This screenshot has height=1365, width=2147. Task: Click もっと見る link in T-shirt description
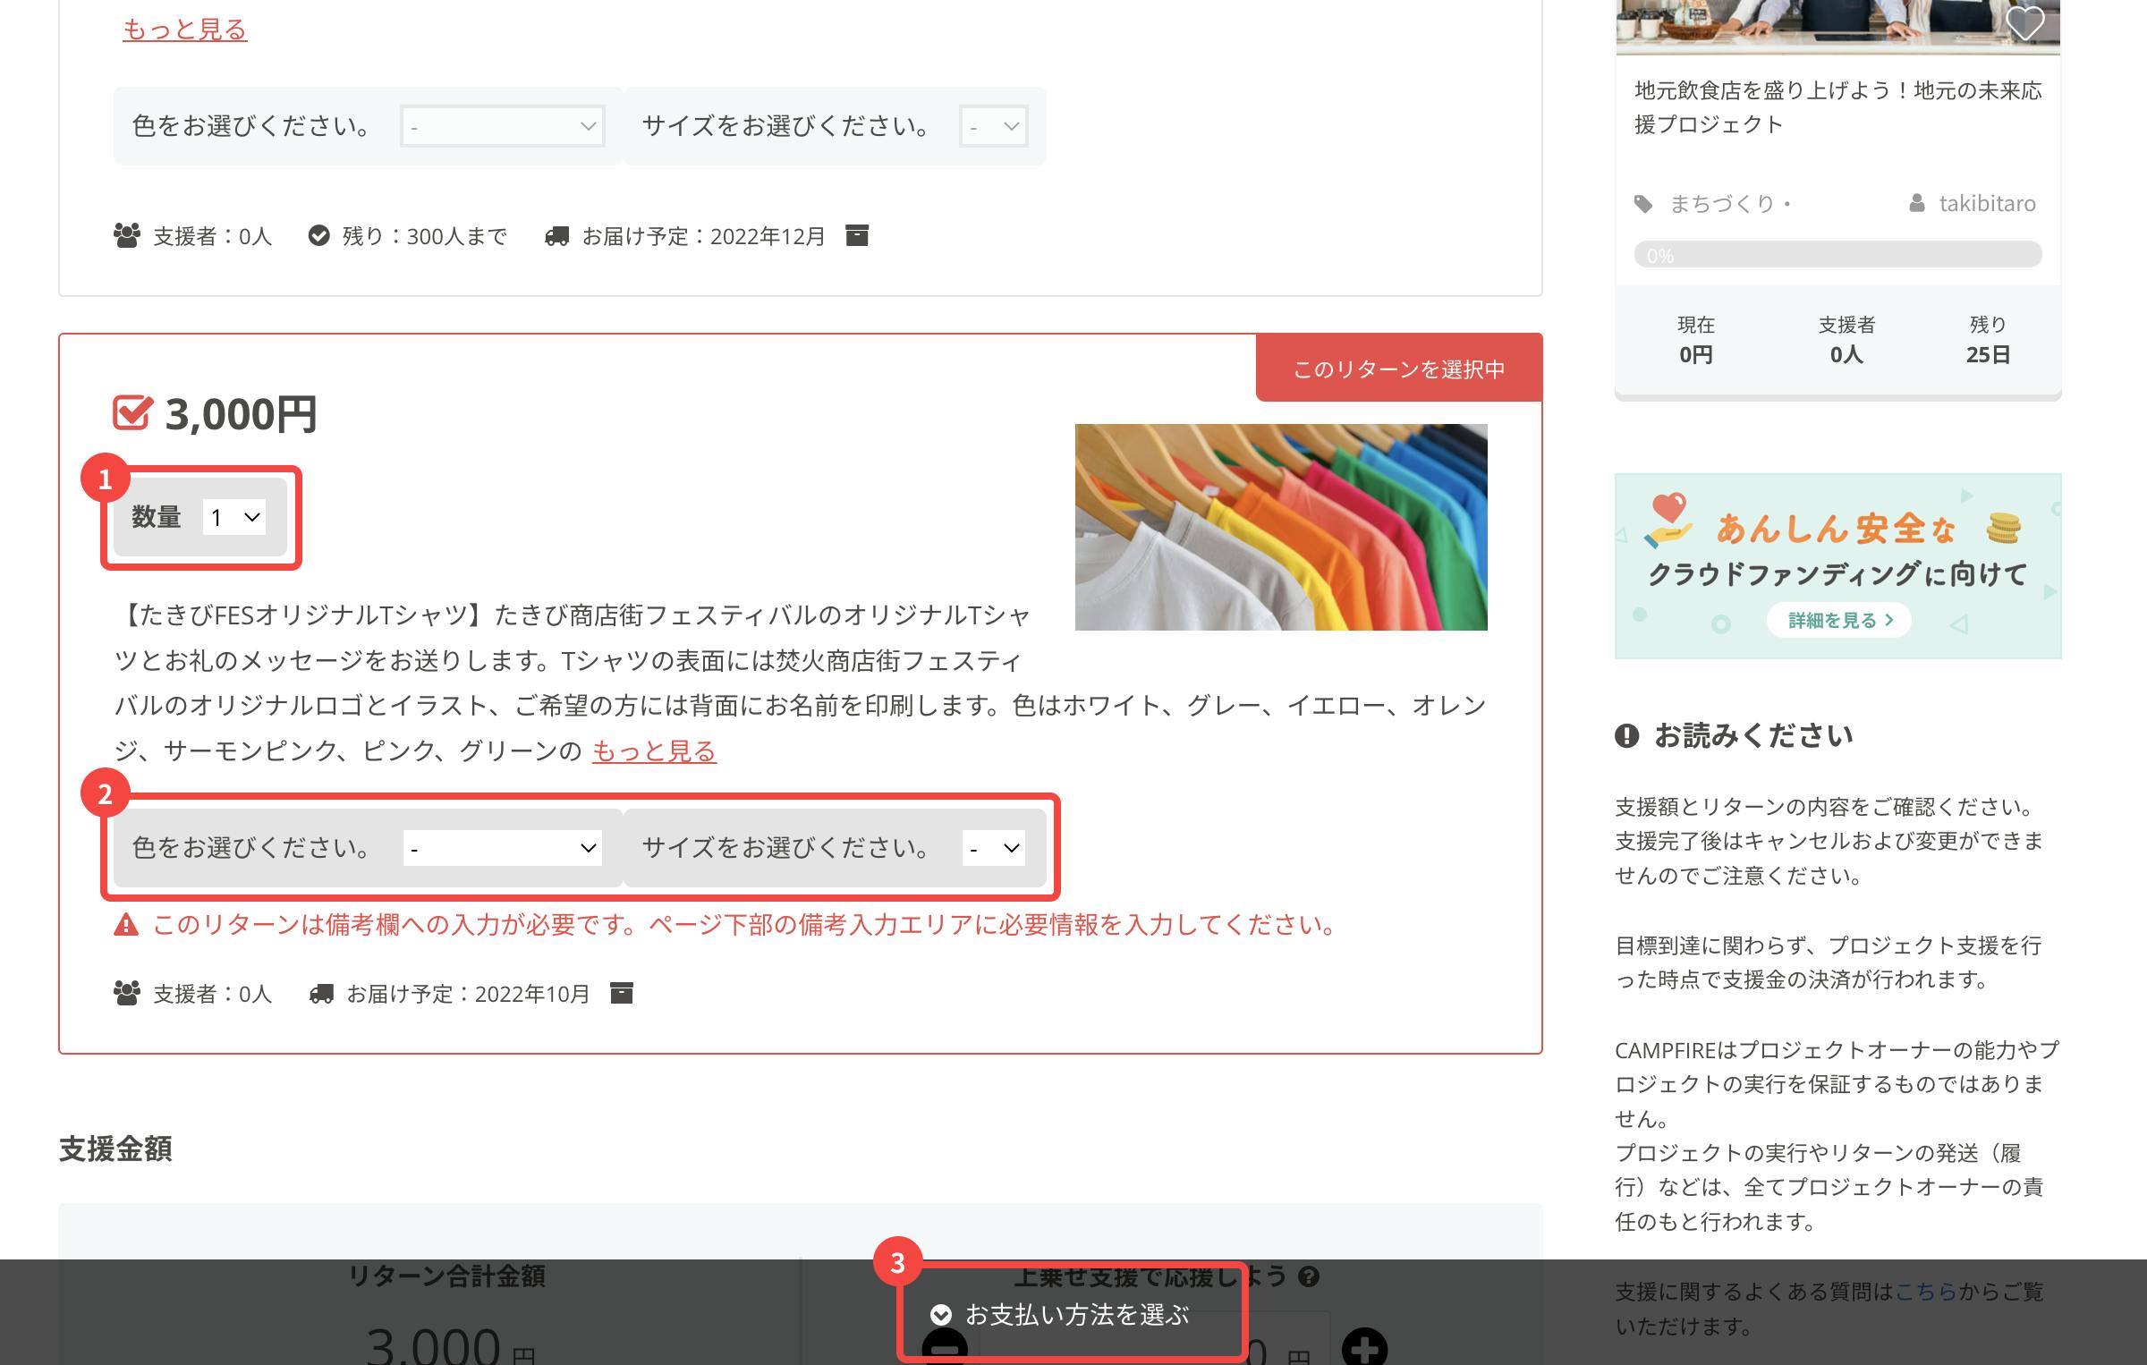(x=654, y=751)
